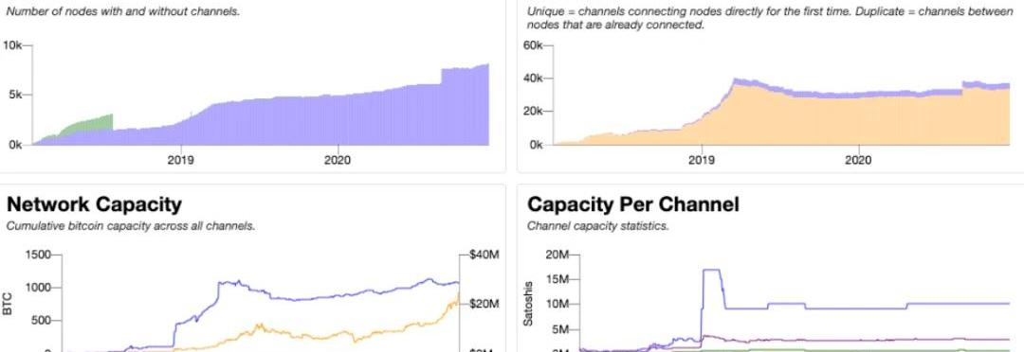Click the BTC vertical axis title
1024x352 pixels.
coord(9,304)
